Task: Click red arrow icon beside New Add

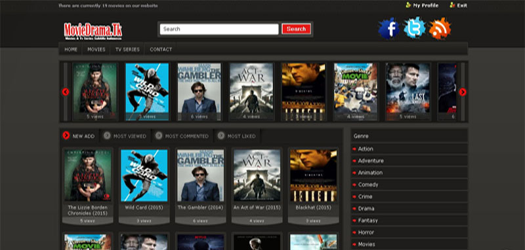Action: click(x=66, y=135)
